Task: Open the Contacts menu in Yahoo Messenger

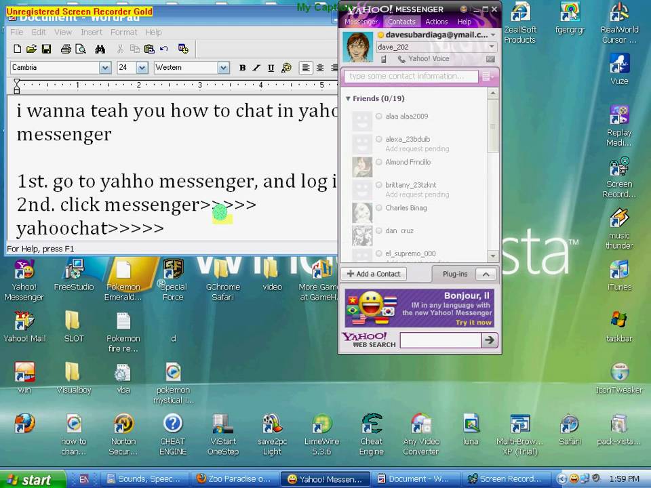Action: [x=401, y=22]
